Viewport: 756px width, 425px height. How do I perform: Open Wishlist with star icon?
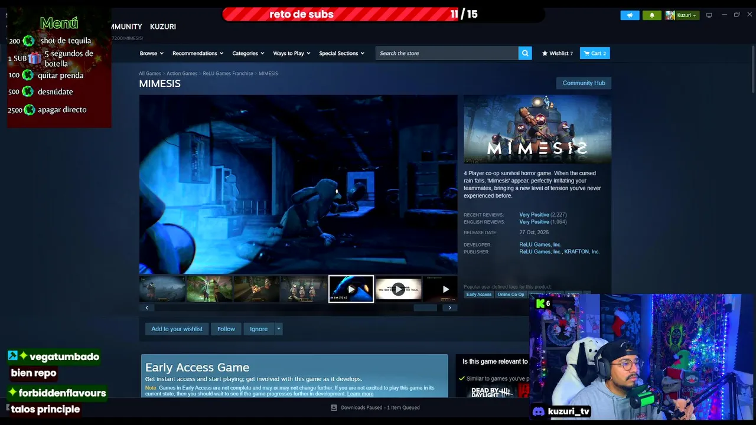tap(558, 53)
